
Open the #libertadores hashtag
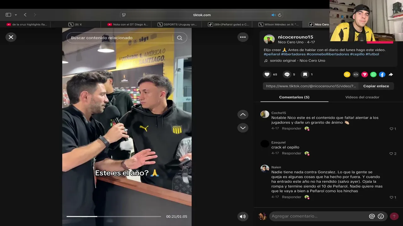tap(293, 54)
